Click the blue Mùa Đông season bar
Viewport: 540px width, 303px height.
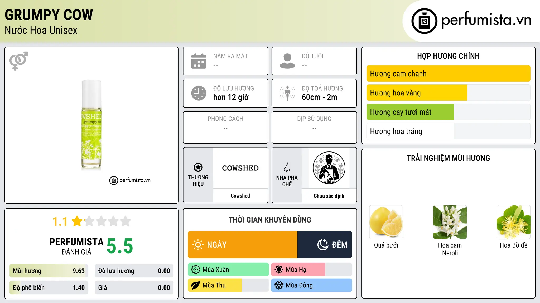pos(311,285)
